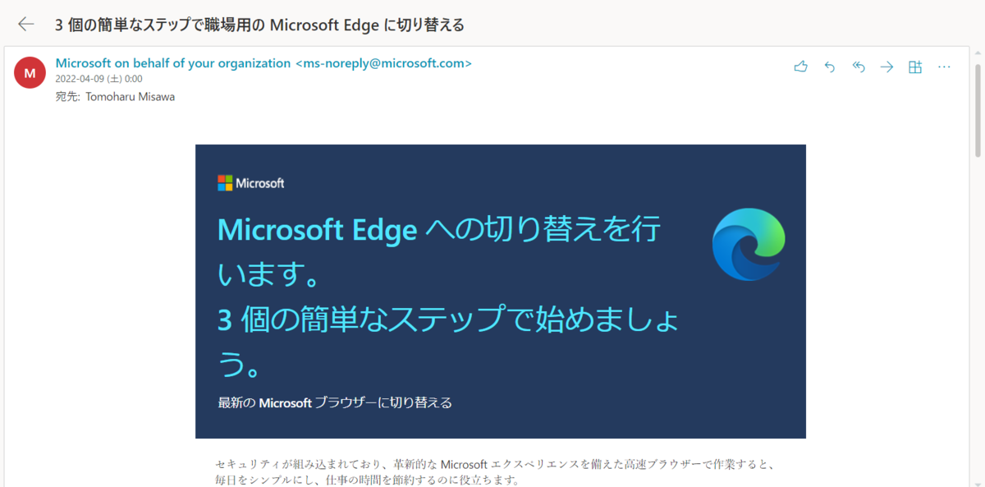This screenshot has width=985, height=487.
Task: Click the email subject title text
Action: [259, 25]
